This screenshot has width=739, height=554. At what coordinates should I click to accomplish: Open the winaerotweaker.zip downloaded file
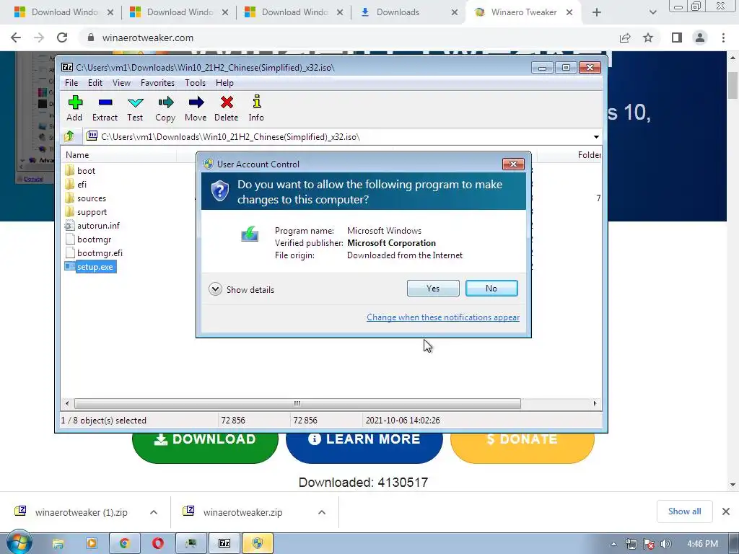242,512
